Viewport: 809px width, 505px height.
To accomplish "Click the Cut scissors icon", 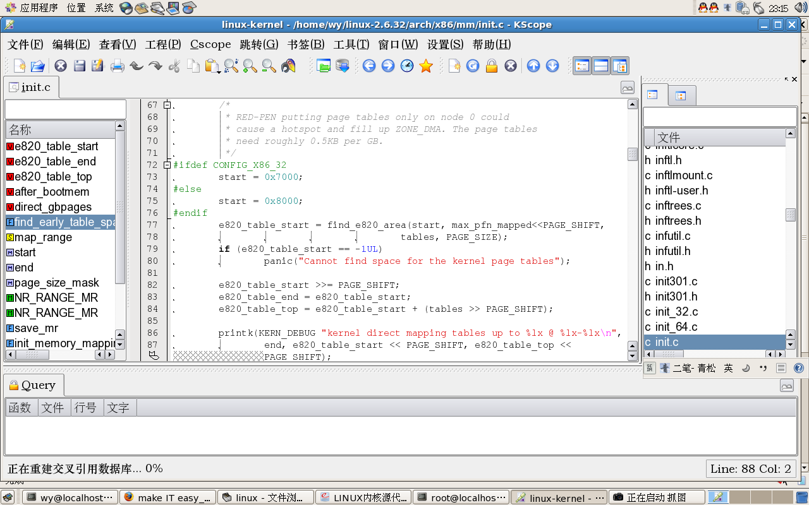I will click(x=174, y=66).
